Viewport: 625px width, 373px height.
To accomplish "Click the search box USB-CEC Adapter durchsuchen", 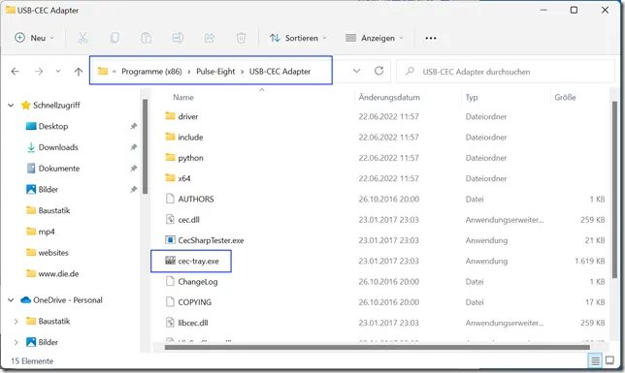I will [x=505, y=72].
